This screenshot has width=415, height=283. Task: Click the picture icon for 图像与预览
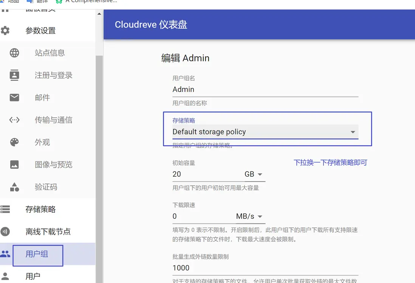pyautogui.click(x=14, y=165)
